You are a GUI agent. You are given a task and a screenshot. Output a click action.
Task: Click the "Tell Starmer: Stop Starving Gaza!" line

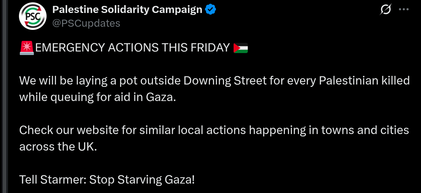coord(107,180)
